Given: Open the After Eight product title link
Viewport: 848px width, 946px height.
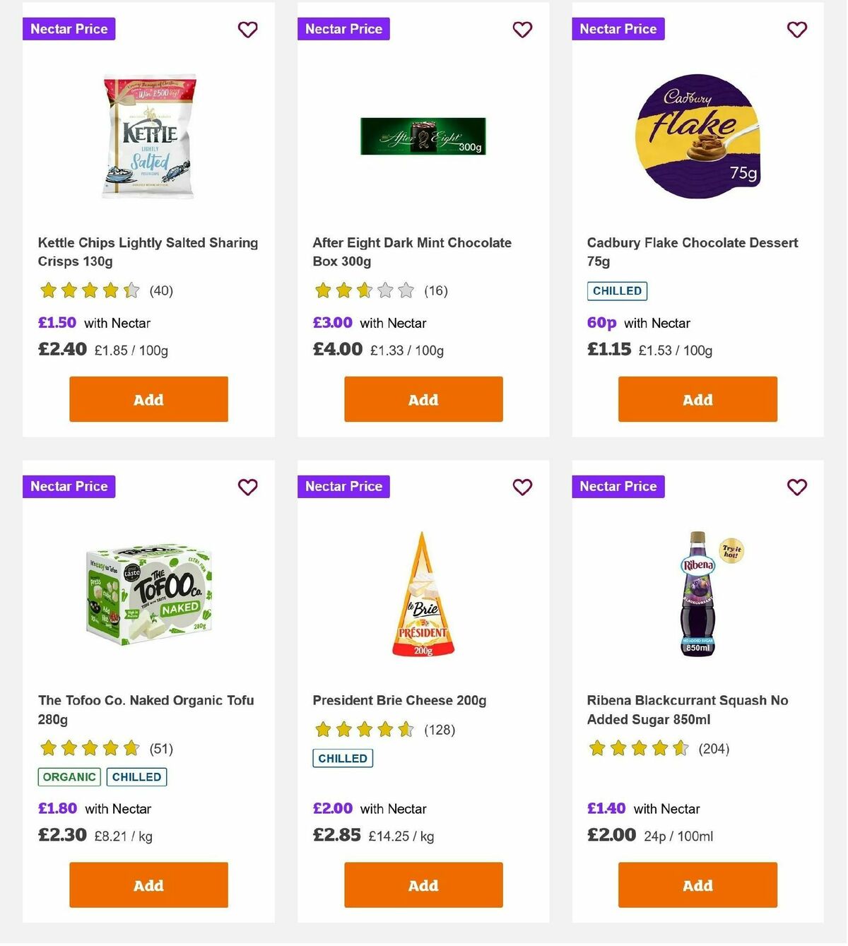Looking at the screenshot, I should (x=412, y=251).
